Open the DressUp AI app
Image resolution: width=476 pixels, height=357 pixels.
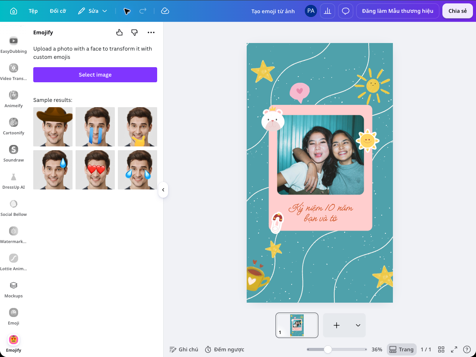tap(14, 181)
